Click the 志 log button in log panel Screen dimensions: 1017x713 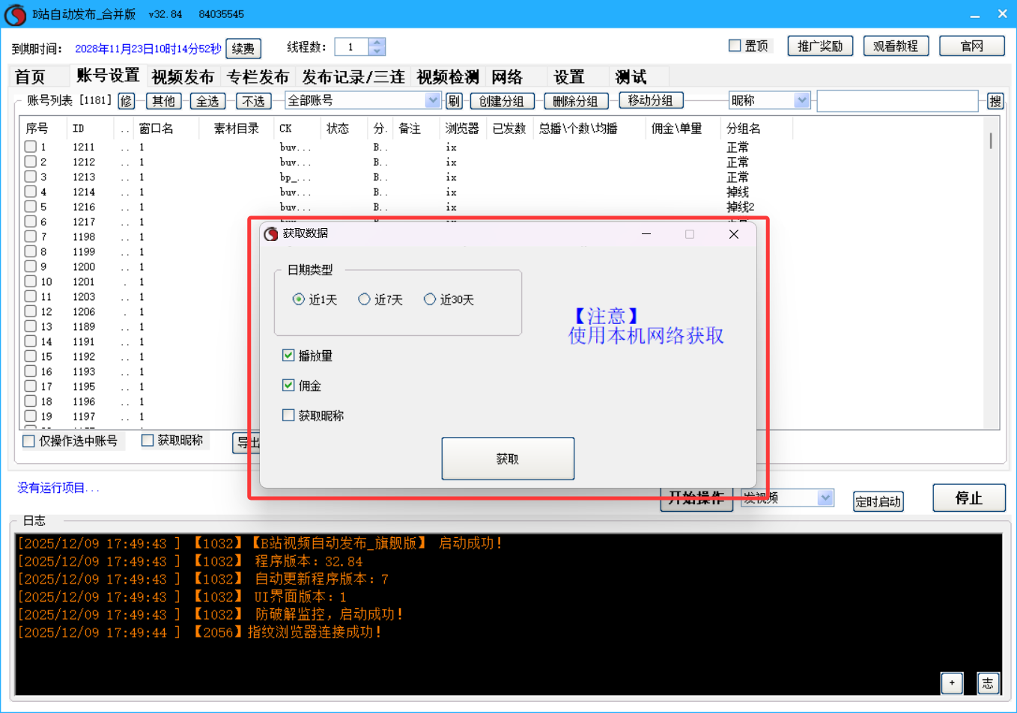point(988,682)
